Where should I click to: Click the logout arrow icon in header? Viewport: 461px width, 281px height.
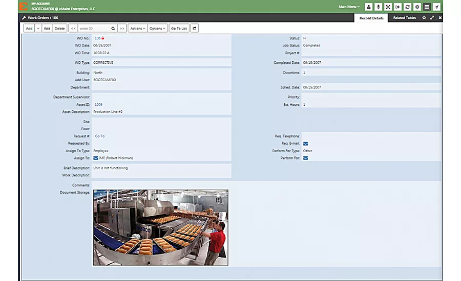(398, 7)
